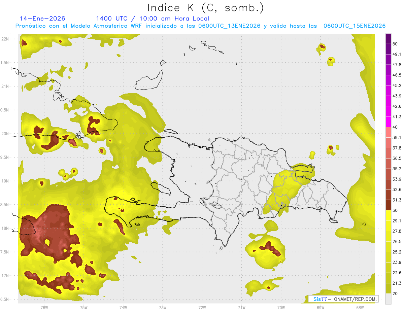Click the color scale label 49.1

(397, 54)
